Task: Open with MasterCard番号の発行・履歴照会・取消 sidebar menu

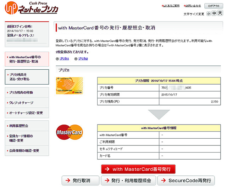Action: pos(27,59)
